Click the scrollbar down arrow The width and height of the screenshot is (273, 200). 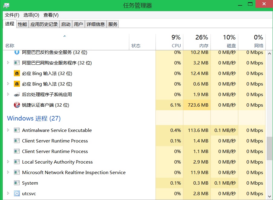click(x=269, y=196)
